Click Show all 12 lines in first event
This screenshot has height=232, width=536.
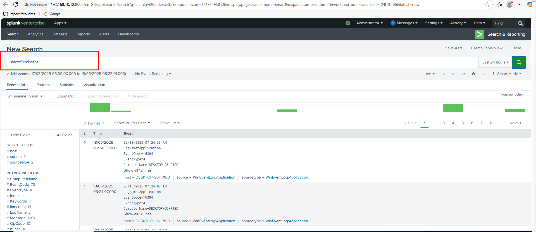(x=138, y=170)
